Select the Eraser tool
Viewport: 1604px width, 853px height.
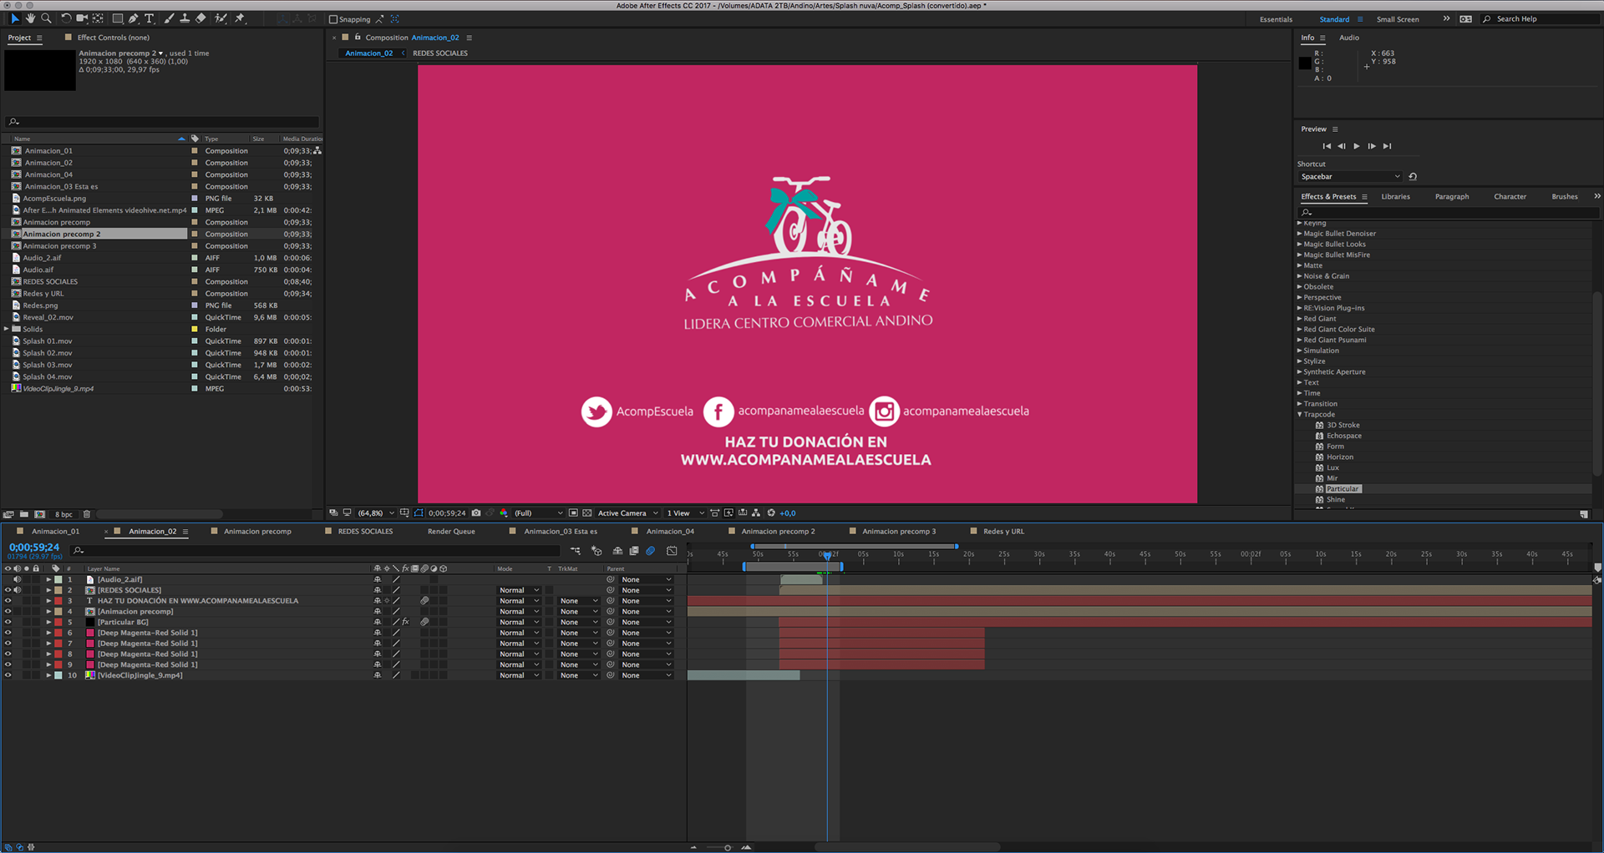coord(200,18)
